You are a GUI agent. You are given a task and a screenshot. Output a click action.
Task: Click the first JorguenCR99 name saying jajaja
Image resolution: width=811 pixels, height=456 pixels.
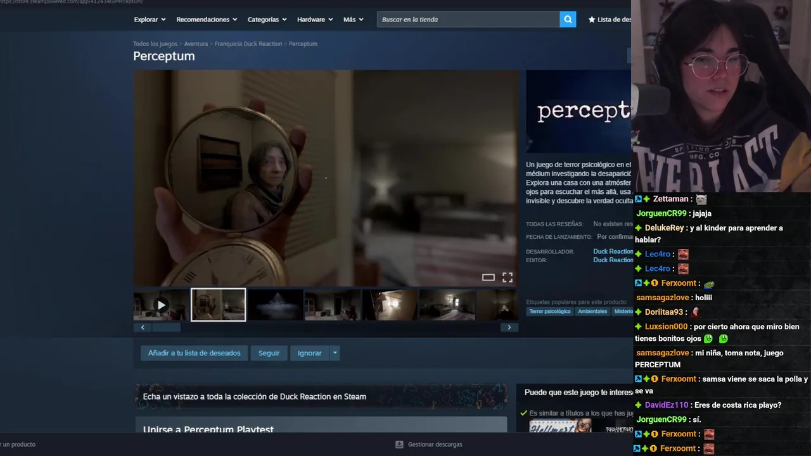tap(661, 213)
